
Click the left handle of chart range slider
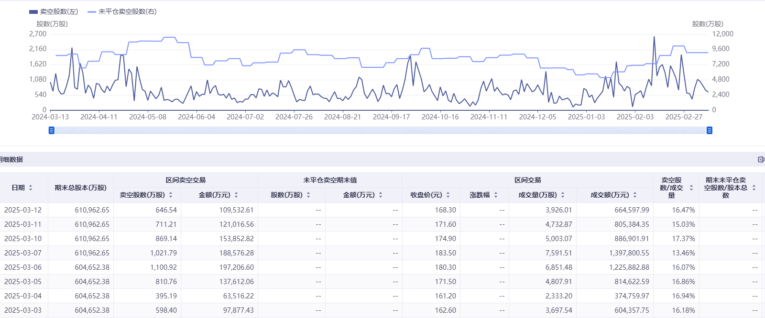coord(52,130)
